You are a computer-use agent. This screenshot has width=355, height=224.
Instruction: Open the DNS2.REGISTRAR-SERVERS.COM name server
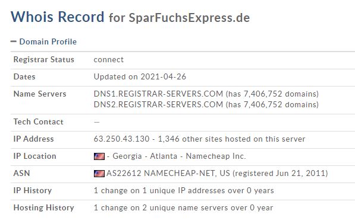(158, 105)
